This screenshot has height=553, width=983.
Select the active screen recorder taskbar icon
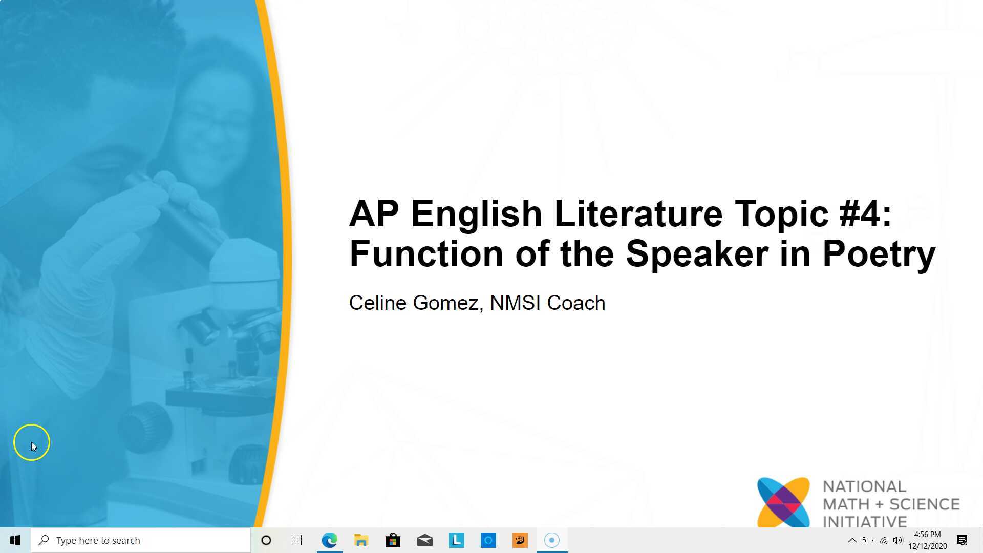point(551,540)
